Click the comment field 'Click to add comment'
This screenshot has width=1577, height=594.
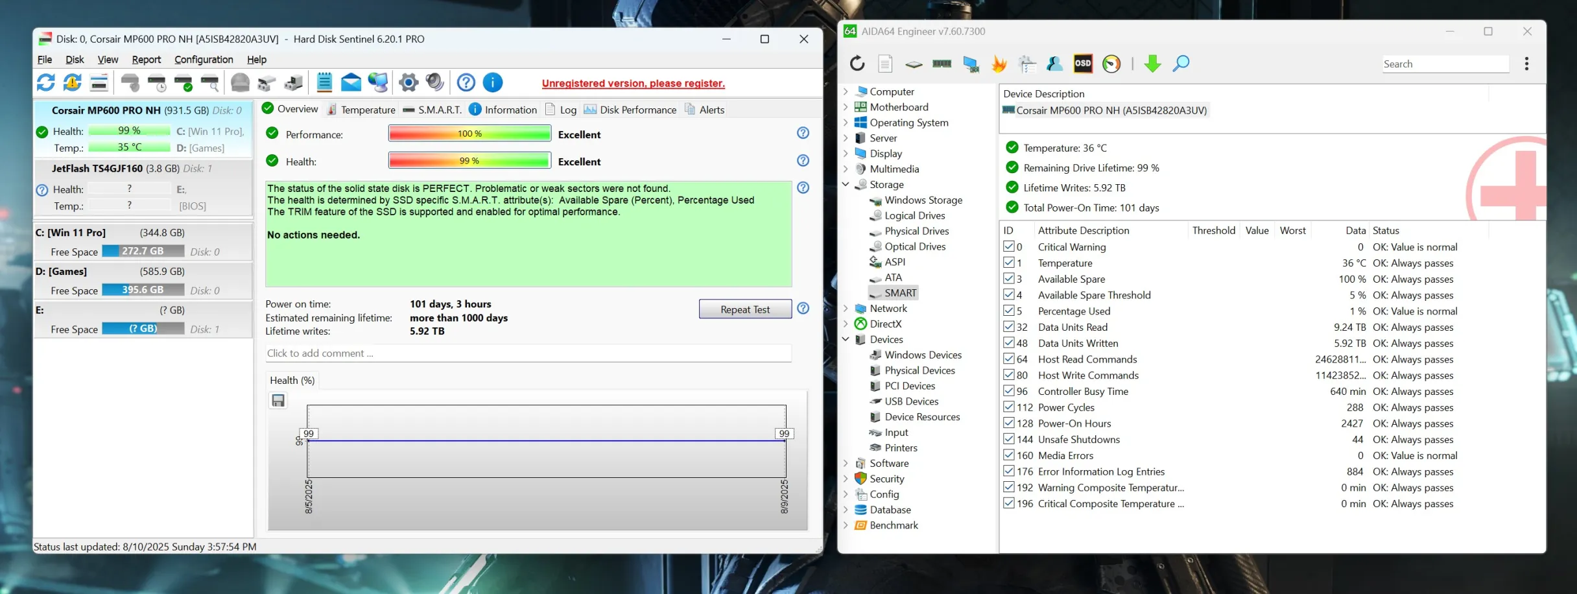(x=528, y=353)
